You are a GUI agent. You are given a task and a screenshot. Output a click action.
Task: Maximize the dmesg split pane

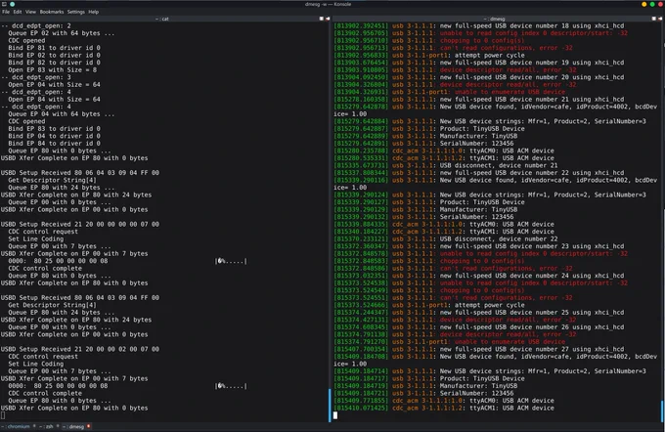coord(653,19)
